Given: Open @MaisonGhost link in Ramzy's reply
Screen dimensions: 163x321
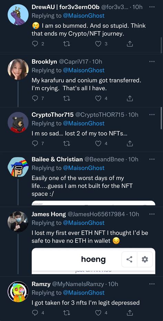Looking at the screenshot, I should point(84,293).
